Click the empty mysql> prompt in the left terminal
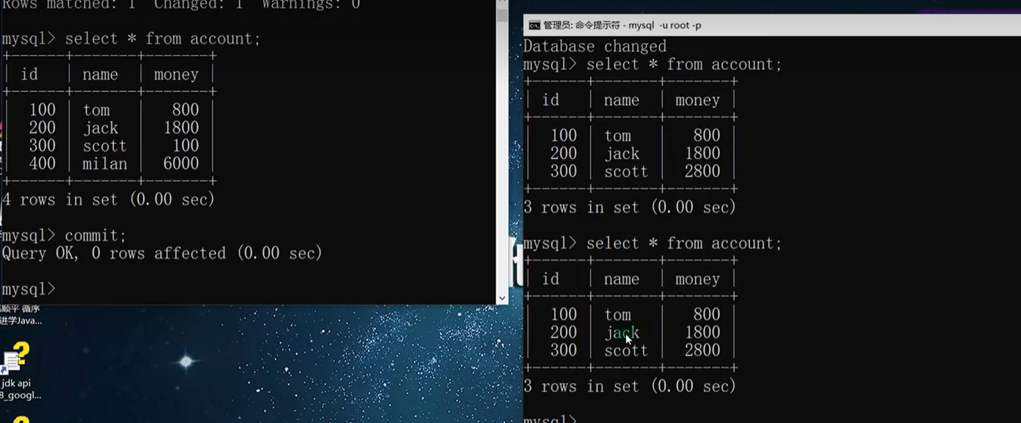The width and height of the screenshot is (1021, 423). pyautogui.click(x=29, y=289)
